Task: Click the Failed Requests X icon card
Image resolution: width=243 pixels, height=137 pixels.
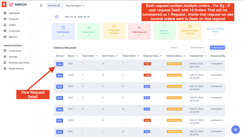Action: [x=139, y=31]
